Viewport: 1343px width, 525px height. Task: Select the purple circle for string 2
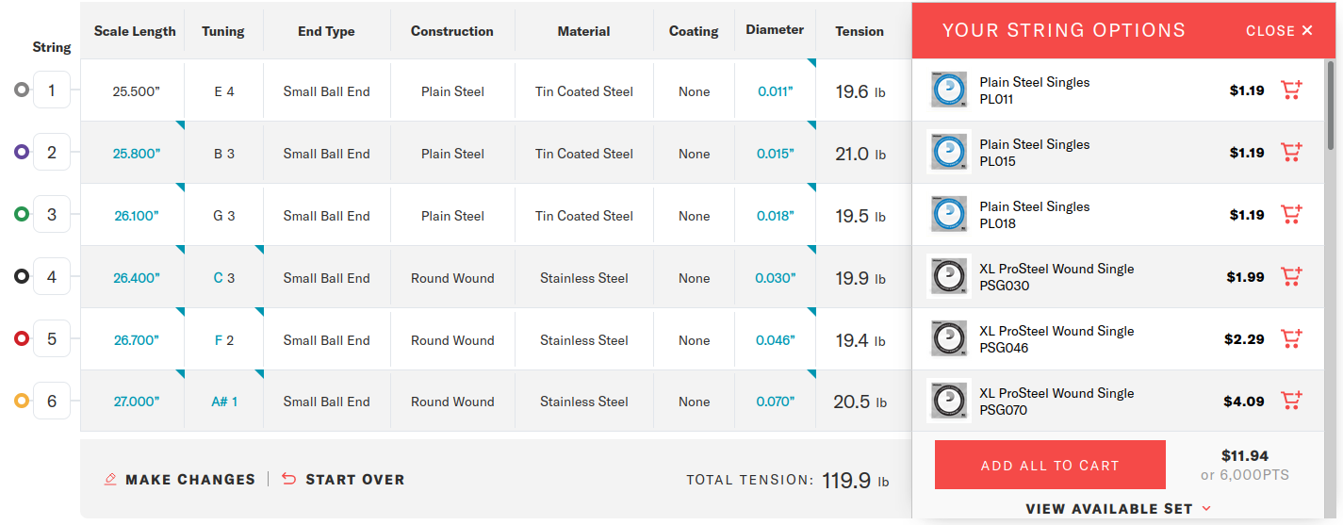pos(22,153)
